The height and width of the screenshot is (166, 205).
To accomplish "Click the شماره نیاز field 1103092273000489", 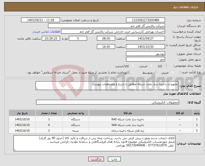I will 146,20.
